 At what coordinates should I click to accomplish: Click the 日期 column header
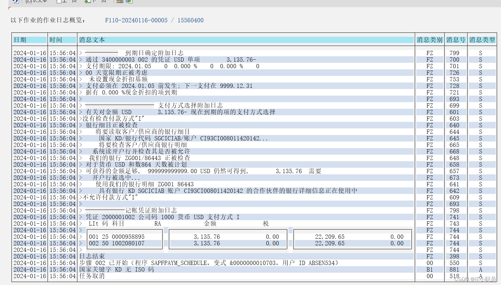[30, 40]
